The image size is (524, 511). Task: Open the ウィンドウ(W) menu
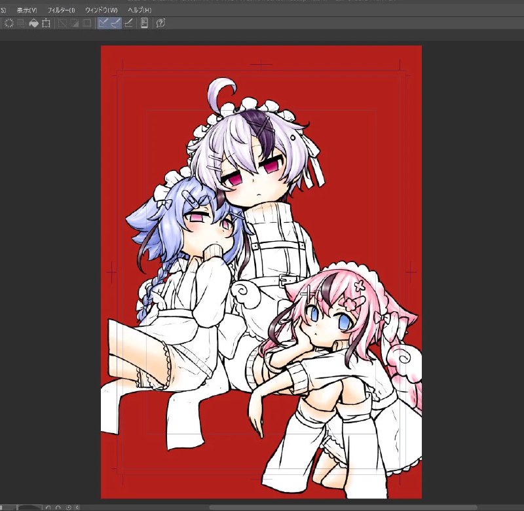(x=102, y=10)
